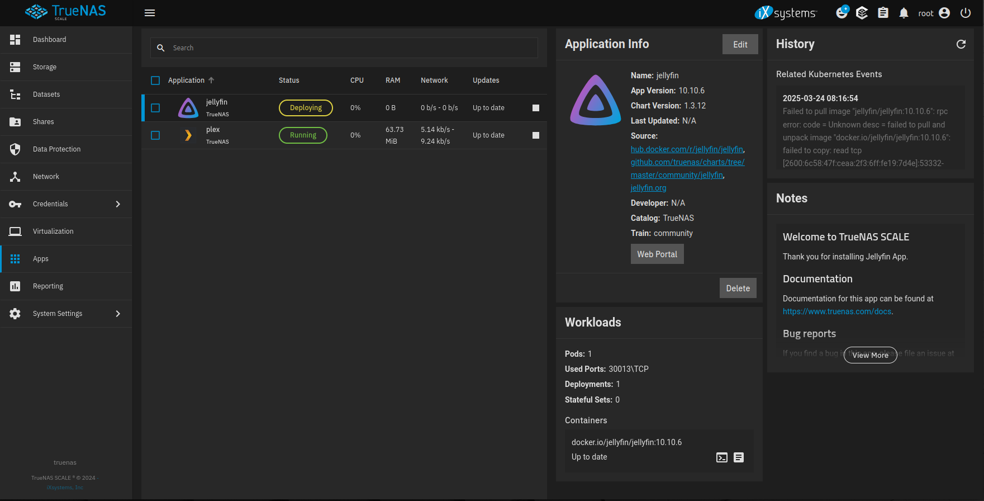The width and height of the screenshot is (984, 501).
Task: Select Apps in the sidebar
Action: [x=66, y=259]
